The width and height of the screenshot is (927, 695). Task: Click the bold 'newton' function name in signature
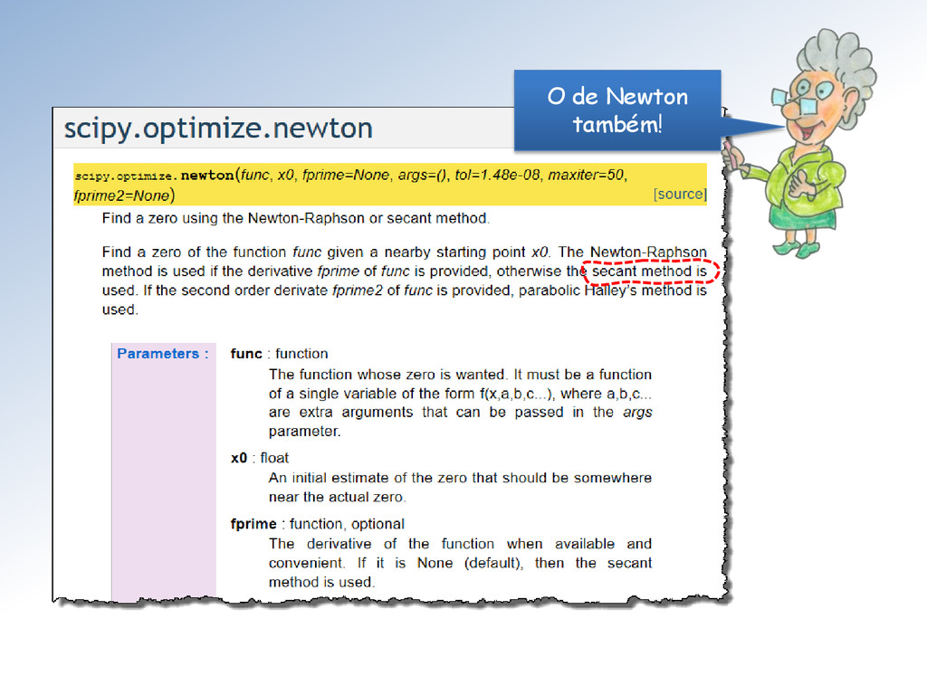207,176
